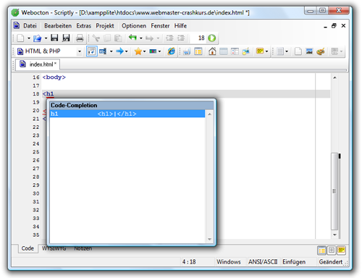This screenshot has height=278, width=362.
Task: Open the Hilfe menu
Action: pos(180,25)
